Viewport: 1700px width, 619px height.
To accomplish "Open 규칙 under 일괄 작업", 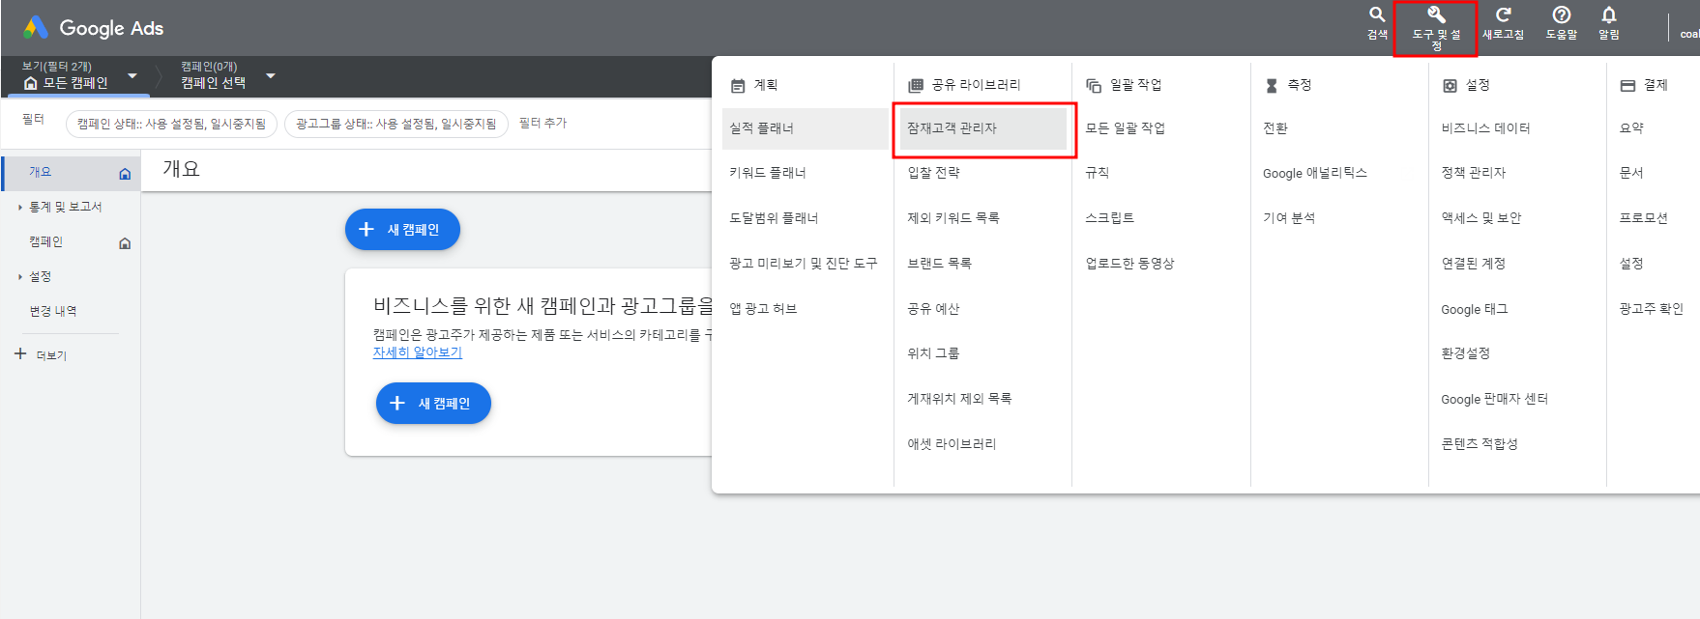I will click(x=1098, y=173).
